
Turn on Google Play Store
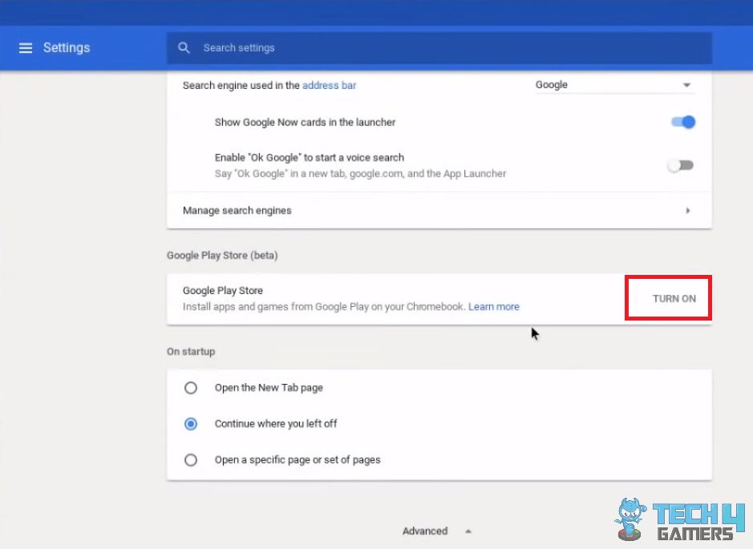coord(674,298)
